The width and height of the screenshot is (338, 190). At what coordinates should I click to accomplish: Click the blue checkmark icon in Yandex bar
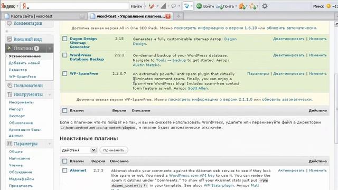pos(186,6)
